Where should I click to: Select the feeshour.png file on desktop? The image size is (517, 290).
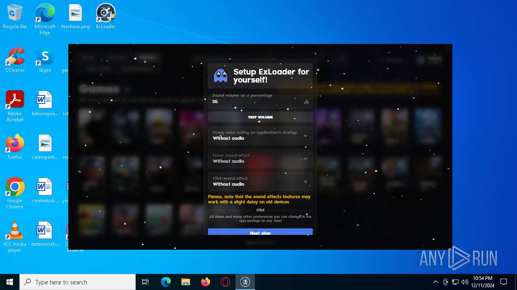[x=76, y=17]
